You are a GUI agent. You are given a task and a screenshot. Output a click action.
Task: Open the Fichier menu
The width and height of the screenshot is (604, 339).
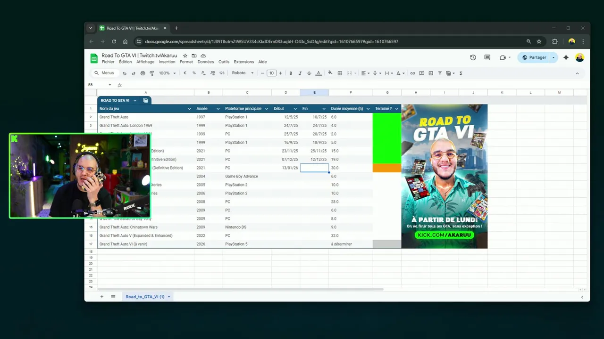(108, 62)
